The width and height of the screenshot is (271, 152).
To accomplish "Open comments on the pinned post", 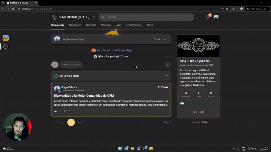I will 66,111.
